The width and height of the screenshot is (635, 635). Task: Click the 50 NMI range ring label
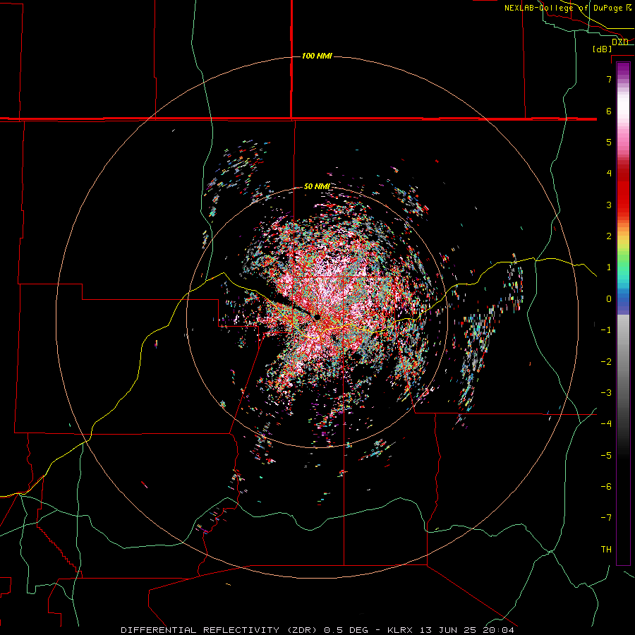click(x=317, y=186)
